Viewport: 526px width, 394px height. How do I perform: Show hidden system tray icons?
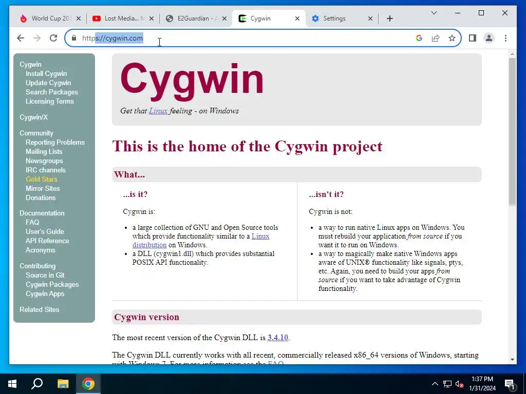point(435,384)
